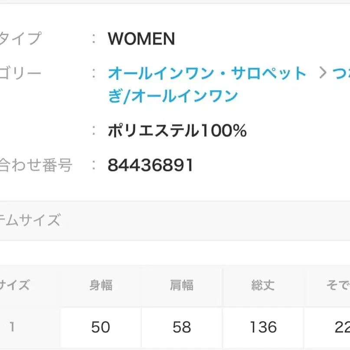Click the inquiry number 84436891
This screenshot has width=350, height=350.
pyautogui.click(x=150, y=165)
